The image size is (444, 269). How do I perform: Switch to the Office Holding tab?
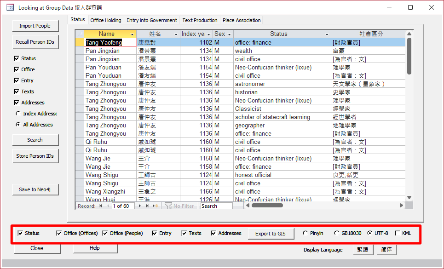click(106, 20)
